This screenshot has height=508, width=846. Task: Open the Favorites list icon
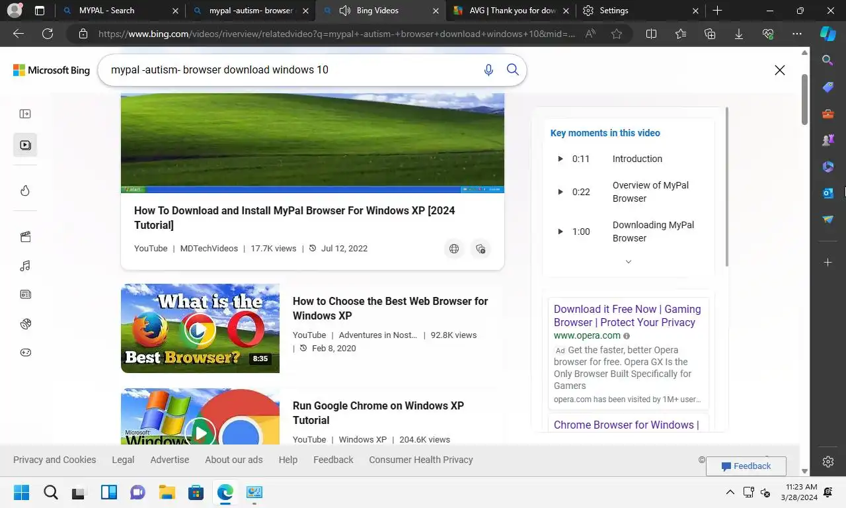[681, 34]
